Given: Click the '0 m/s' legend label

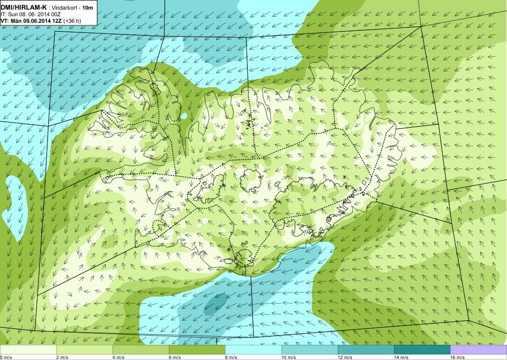Looking at the screenshot, I should 6,357.
